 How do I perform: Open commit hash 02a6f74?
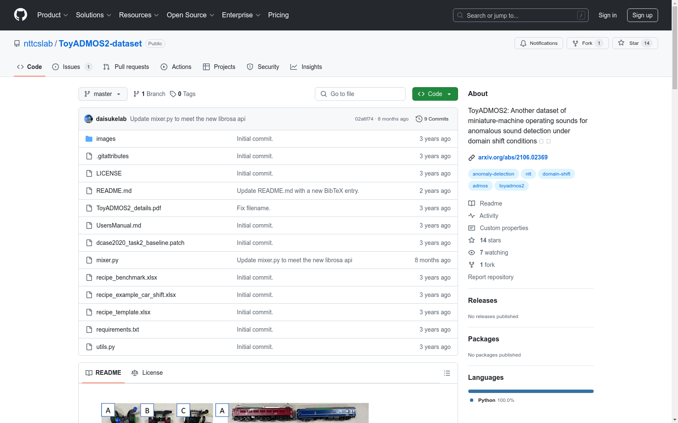pos(364,119)
